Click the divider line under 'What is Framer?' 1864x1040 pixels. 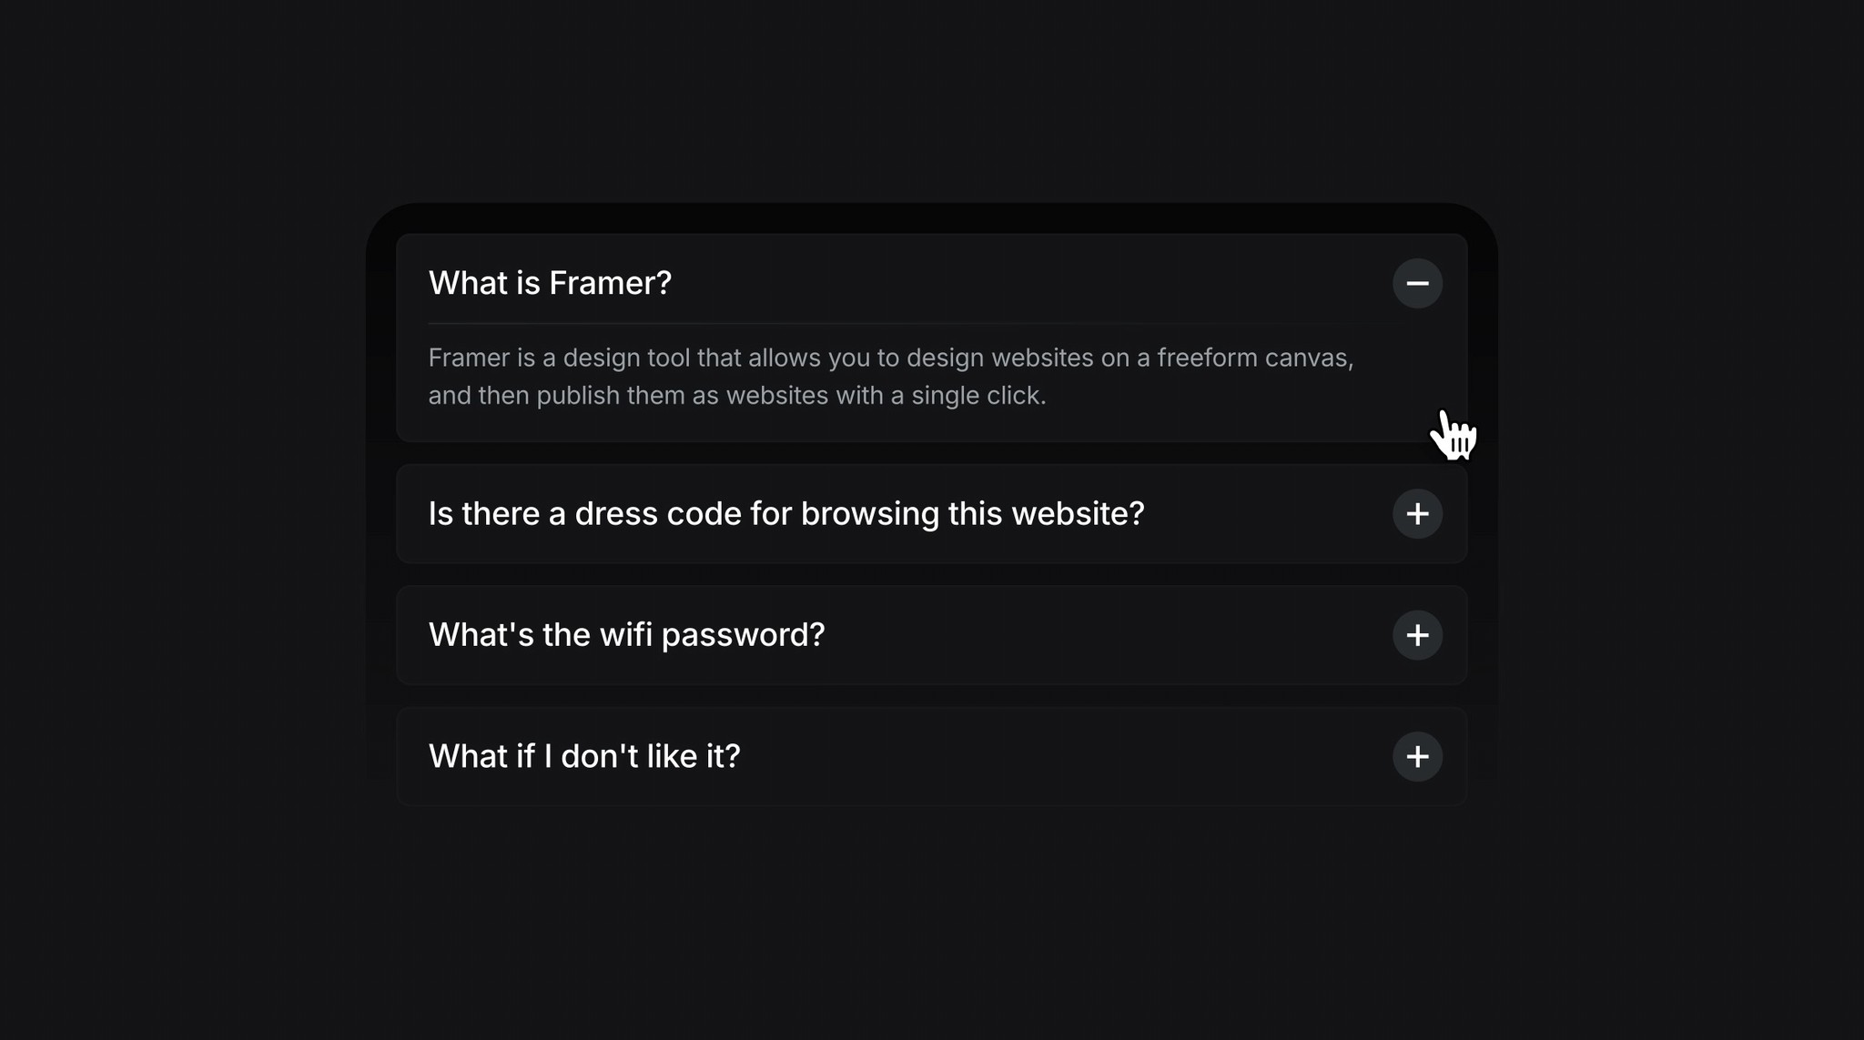click(x=932, y=323)
